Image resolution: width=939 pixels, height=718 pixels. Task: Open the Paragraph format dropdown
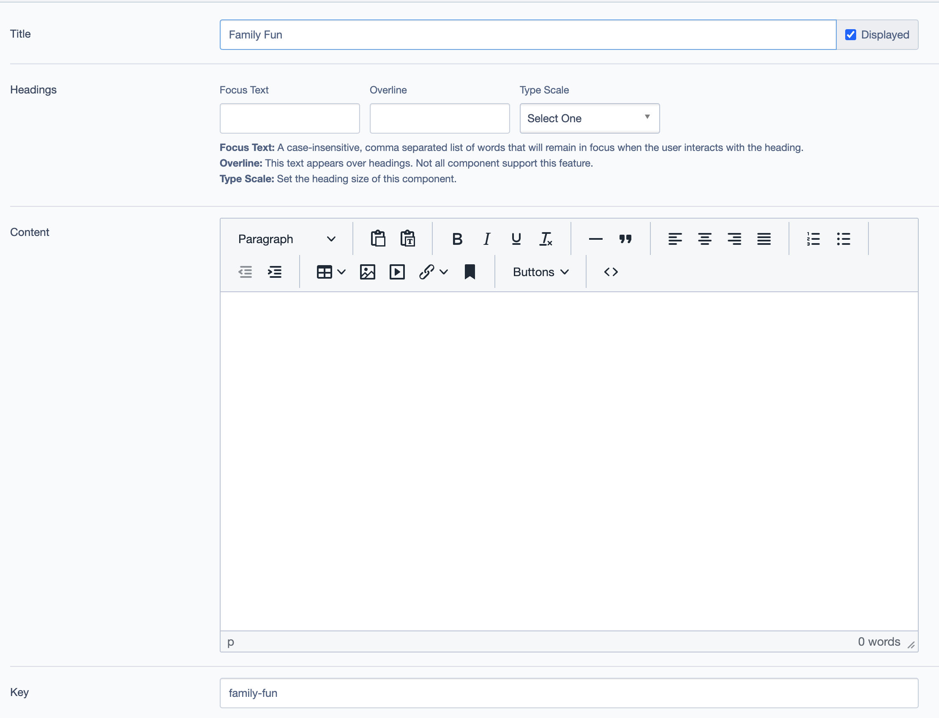(x=287, y=239)
